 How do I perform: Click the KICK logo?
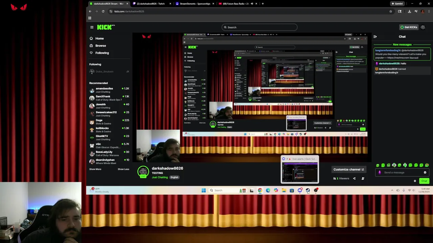coord(106,27)
